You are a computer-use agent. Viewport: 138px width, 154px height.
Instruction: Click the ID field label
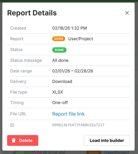coord(12,125)
